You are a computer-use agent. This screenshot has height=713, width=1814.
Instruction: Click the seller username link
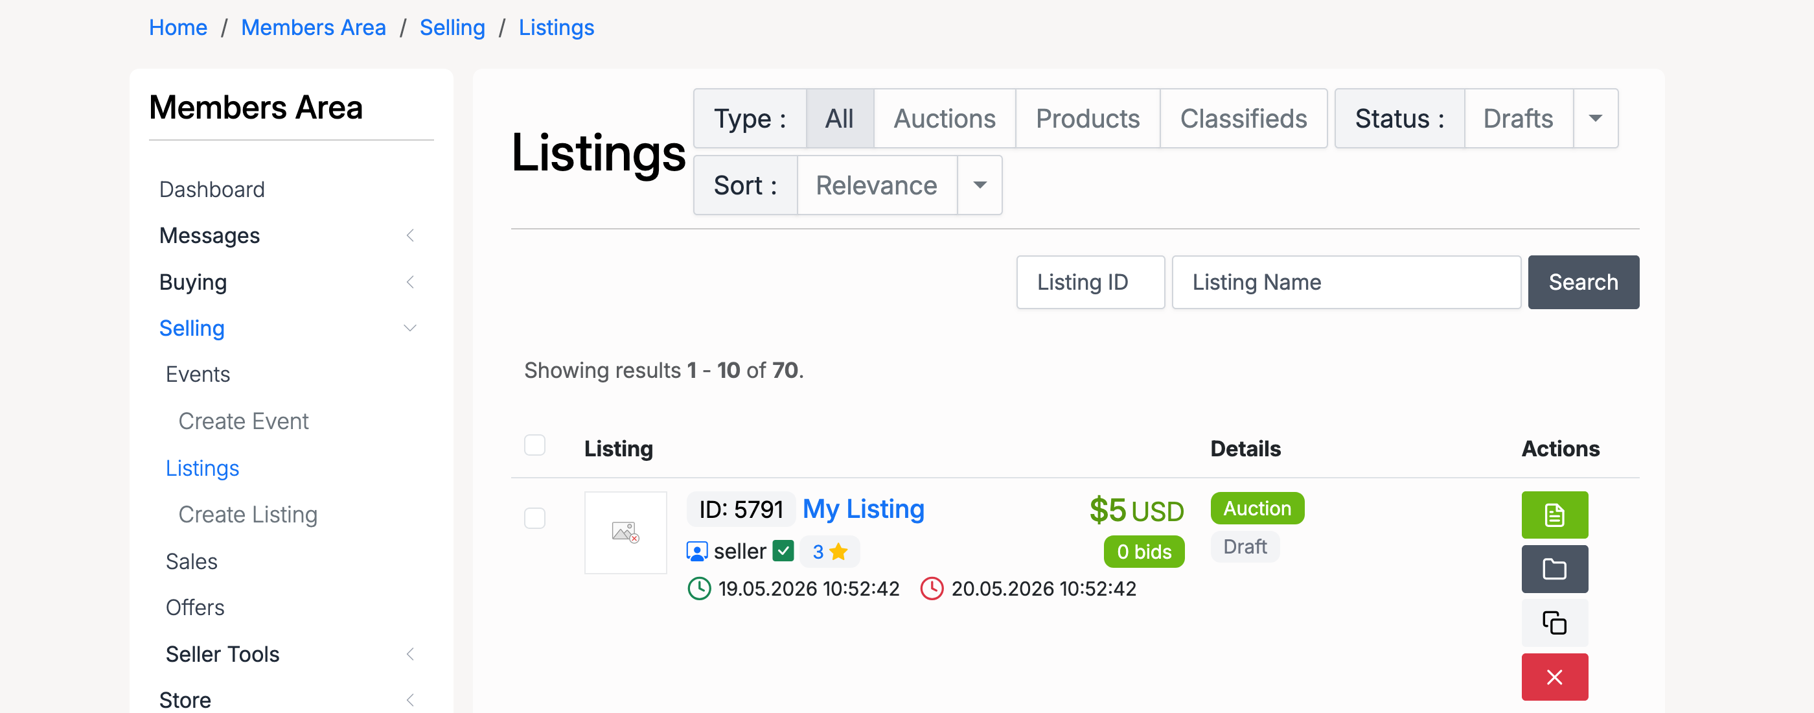click(739, 551)
